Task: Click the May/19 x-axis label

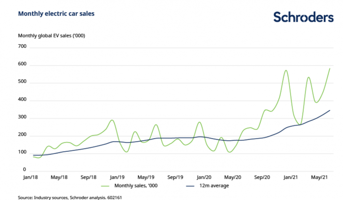Action: 145,177
